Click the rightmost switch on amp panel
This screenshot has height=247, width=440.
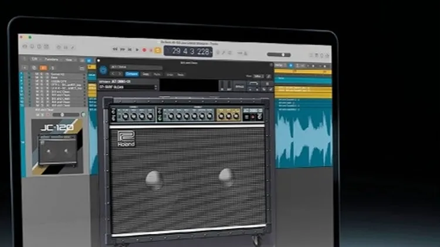click(x=260, y=116)
